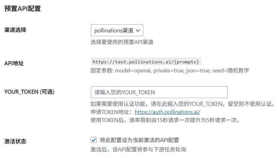
Task: Toggle the 激活状态 checkbox
Action: (94, 140)
